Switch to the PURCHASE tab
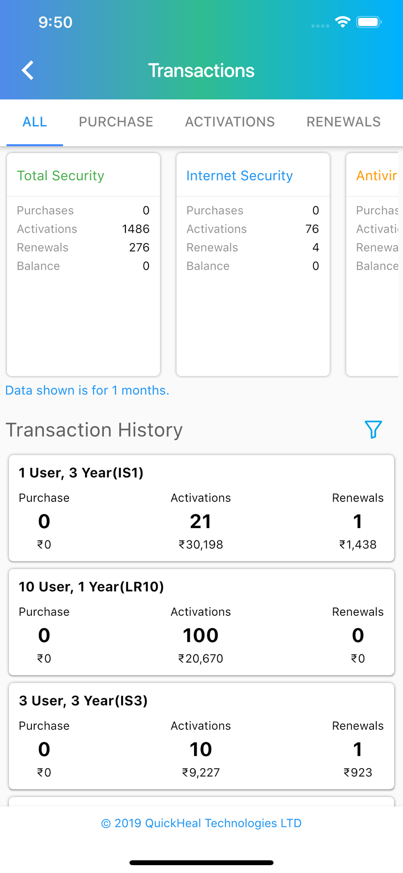403x873 pixels. tap(116, 122)
